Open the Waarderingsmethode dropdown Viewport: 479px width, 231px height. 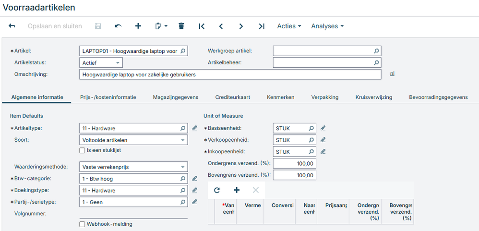tap(183, 167)
